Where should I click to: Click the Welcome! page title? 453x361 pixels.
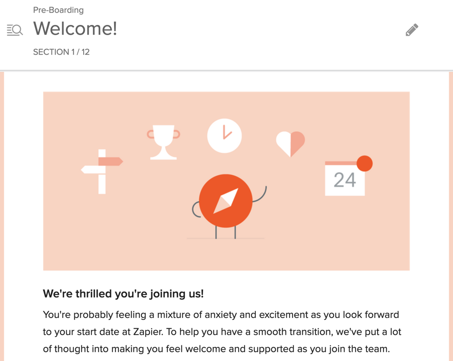pos(75,28)
